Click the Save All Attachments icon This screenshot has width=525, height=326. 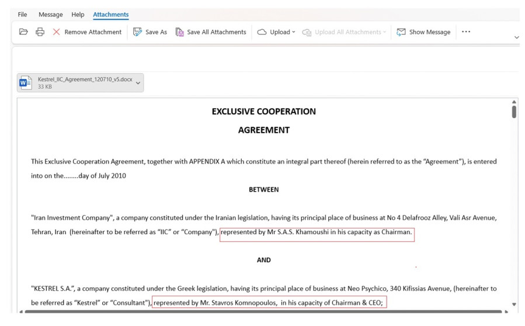(180, 32)
